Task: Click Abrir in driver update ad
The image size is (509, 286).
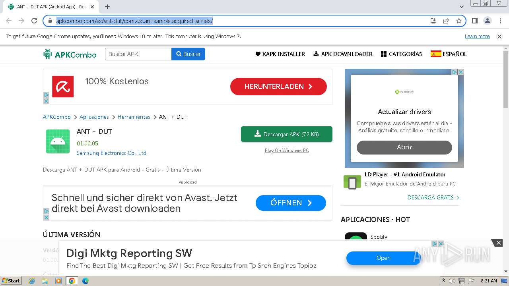Action: [x=404, y=147]
